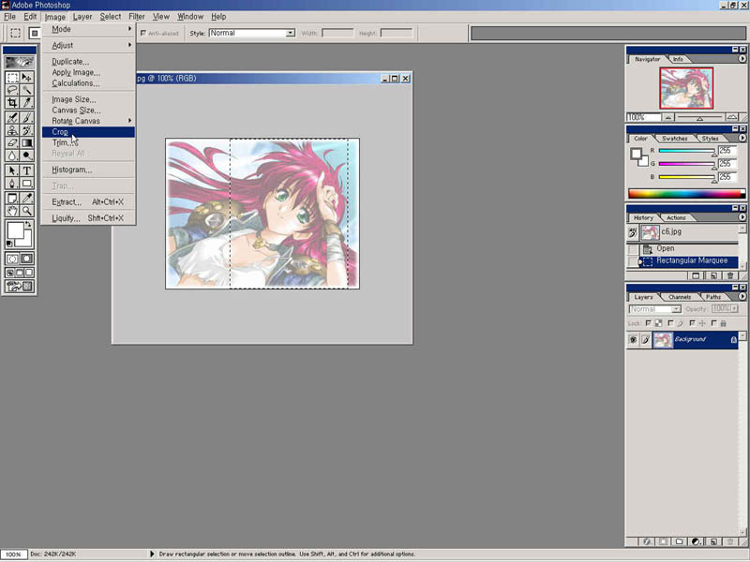Image resolution: width=750 pixels, height=562 pixels.
Task: Select the Airbrush tool
Action: [x=12, y=118]
